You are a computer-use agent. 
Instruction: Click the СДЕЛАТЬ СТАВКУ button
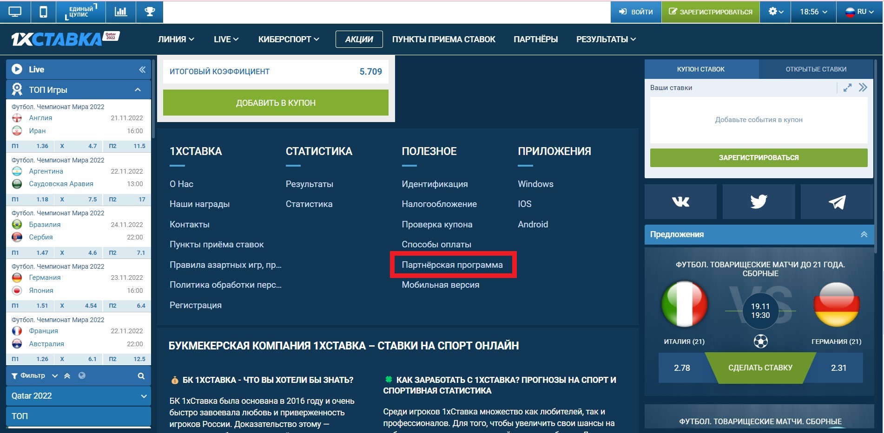point(760,368)
